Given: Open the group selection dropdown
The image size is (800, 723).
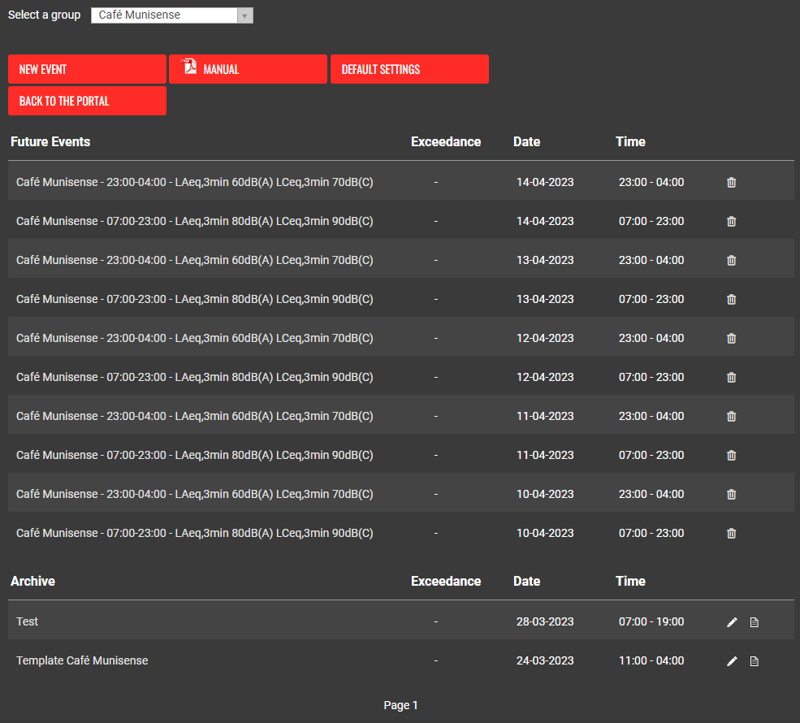Looking at the screenshot, I should (171, 15).
